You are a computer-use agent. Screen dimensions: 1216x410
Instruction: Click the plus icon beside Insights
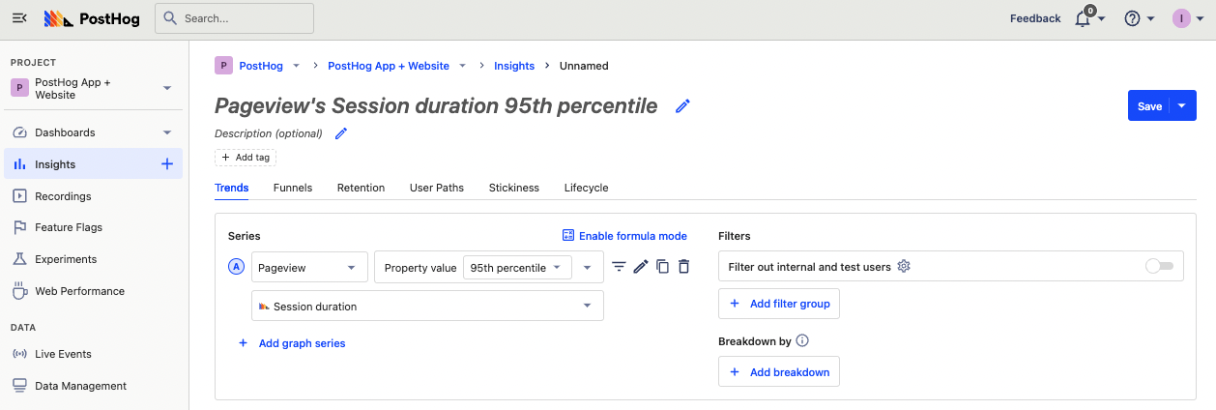tap(166, 164)
